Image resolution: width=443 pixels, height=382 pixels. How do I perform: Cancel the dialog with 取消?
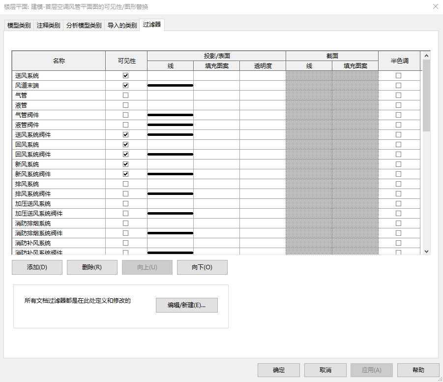pyautogui.click(x=325, y=370)
